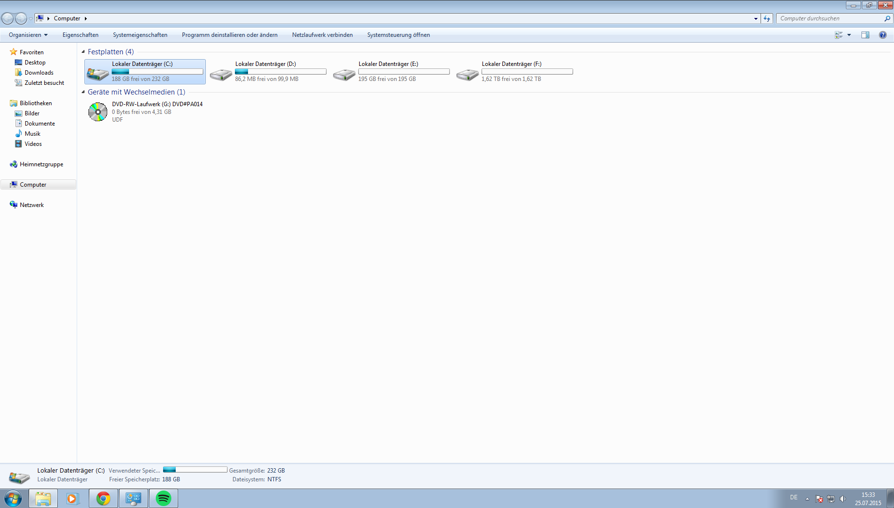Click the network tray icon
Image resolution: width=894 pixels, height=508 pixels.
pos(831,499)
